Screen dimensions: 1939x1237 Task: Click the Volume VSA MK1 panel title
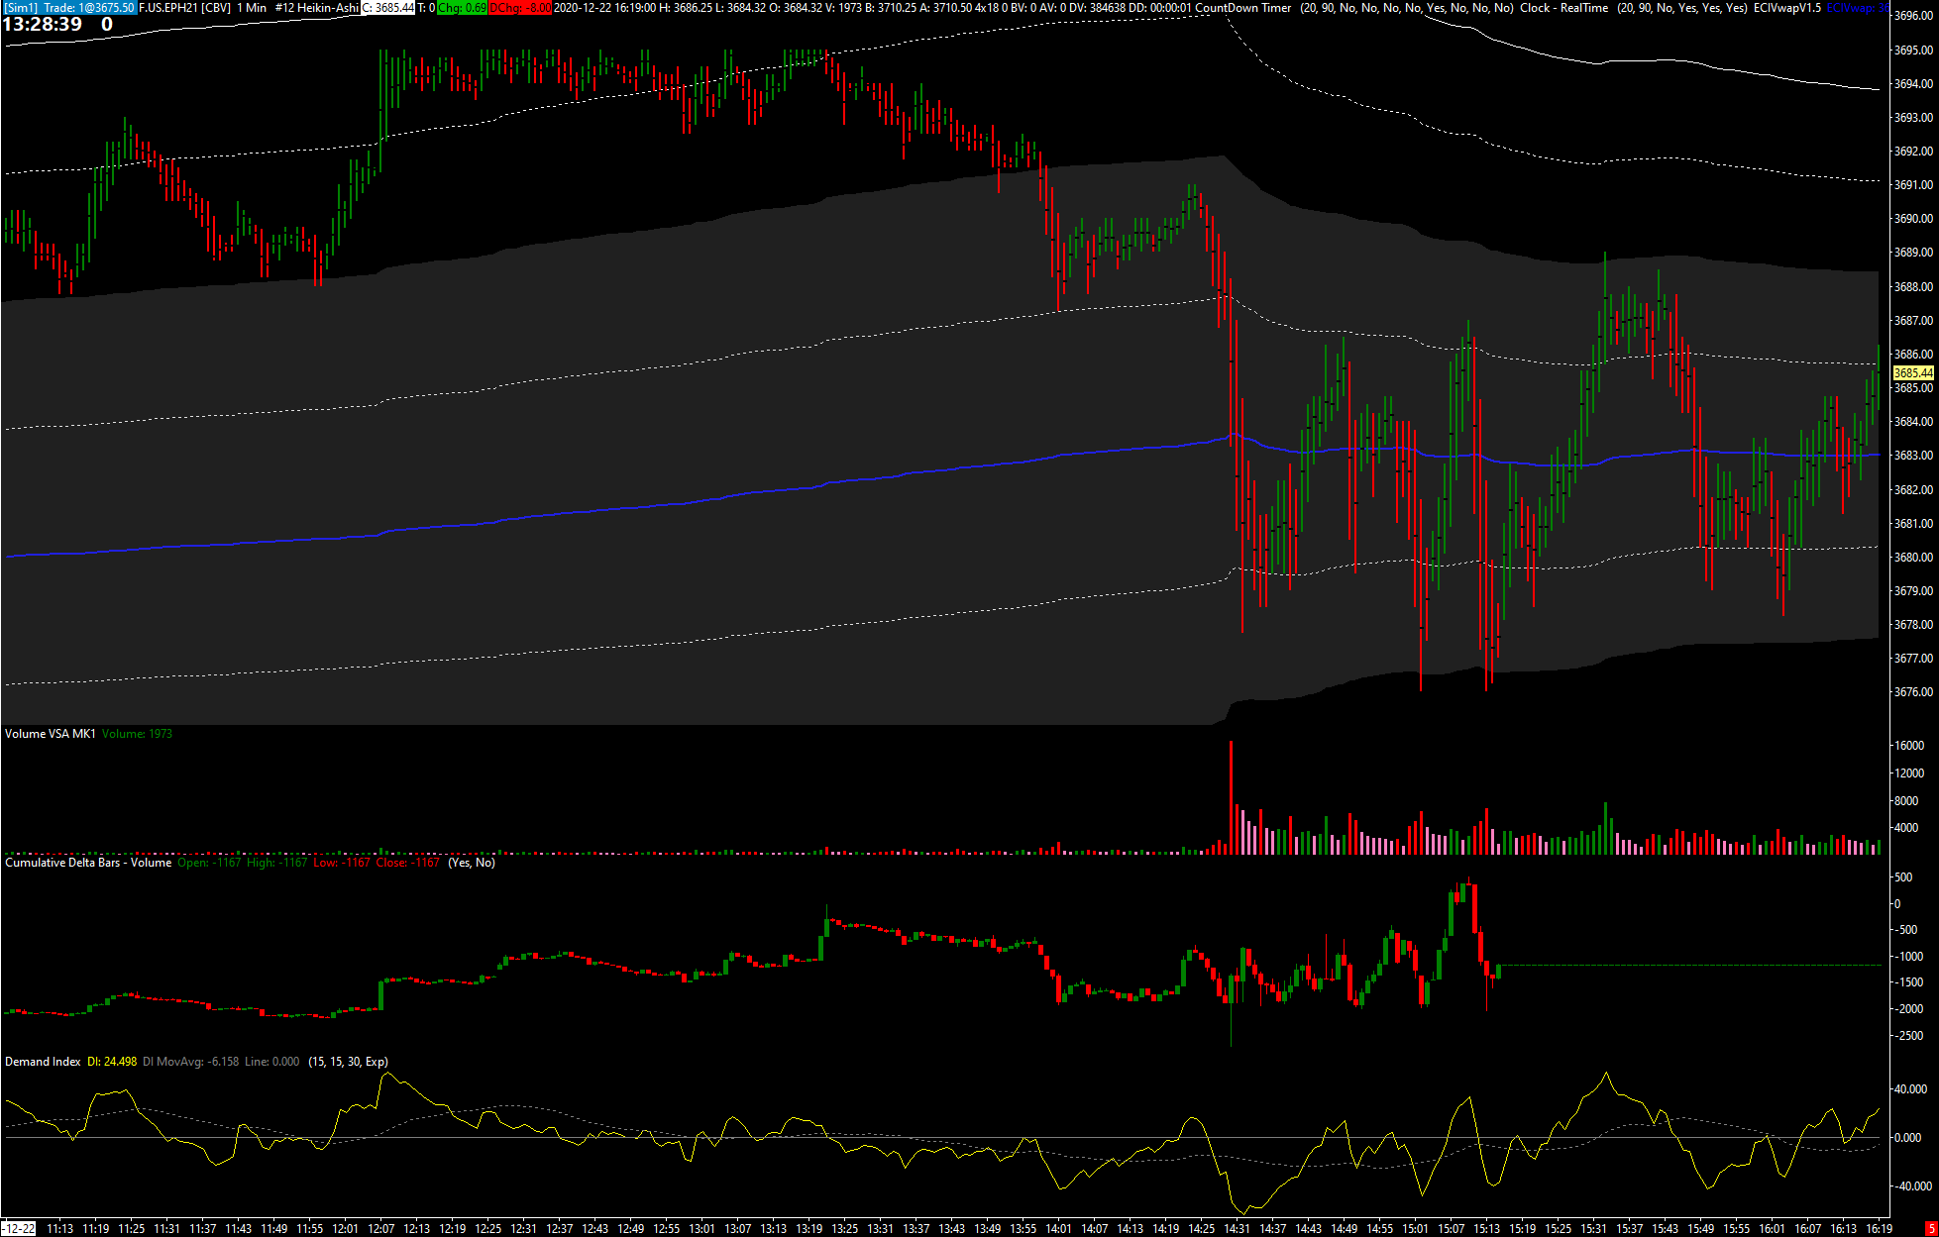50,734
